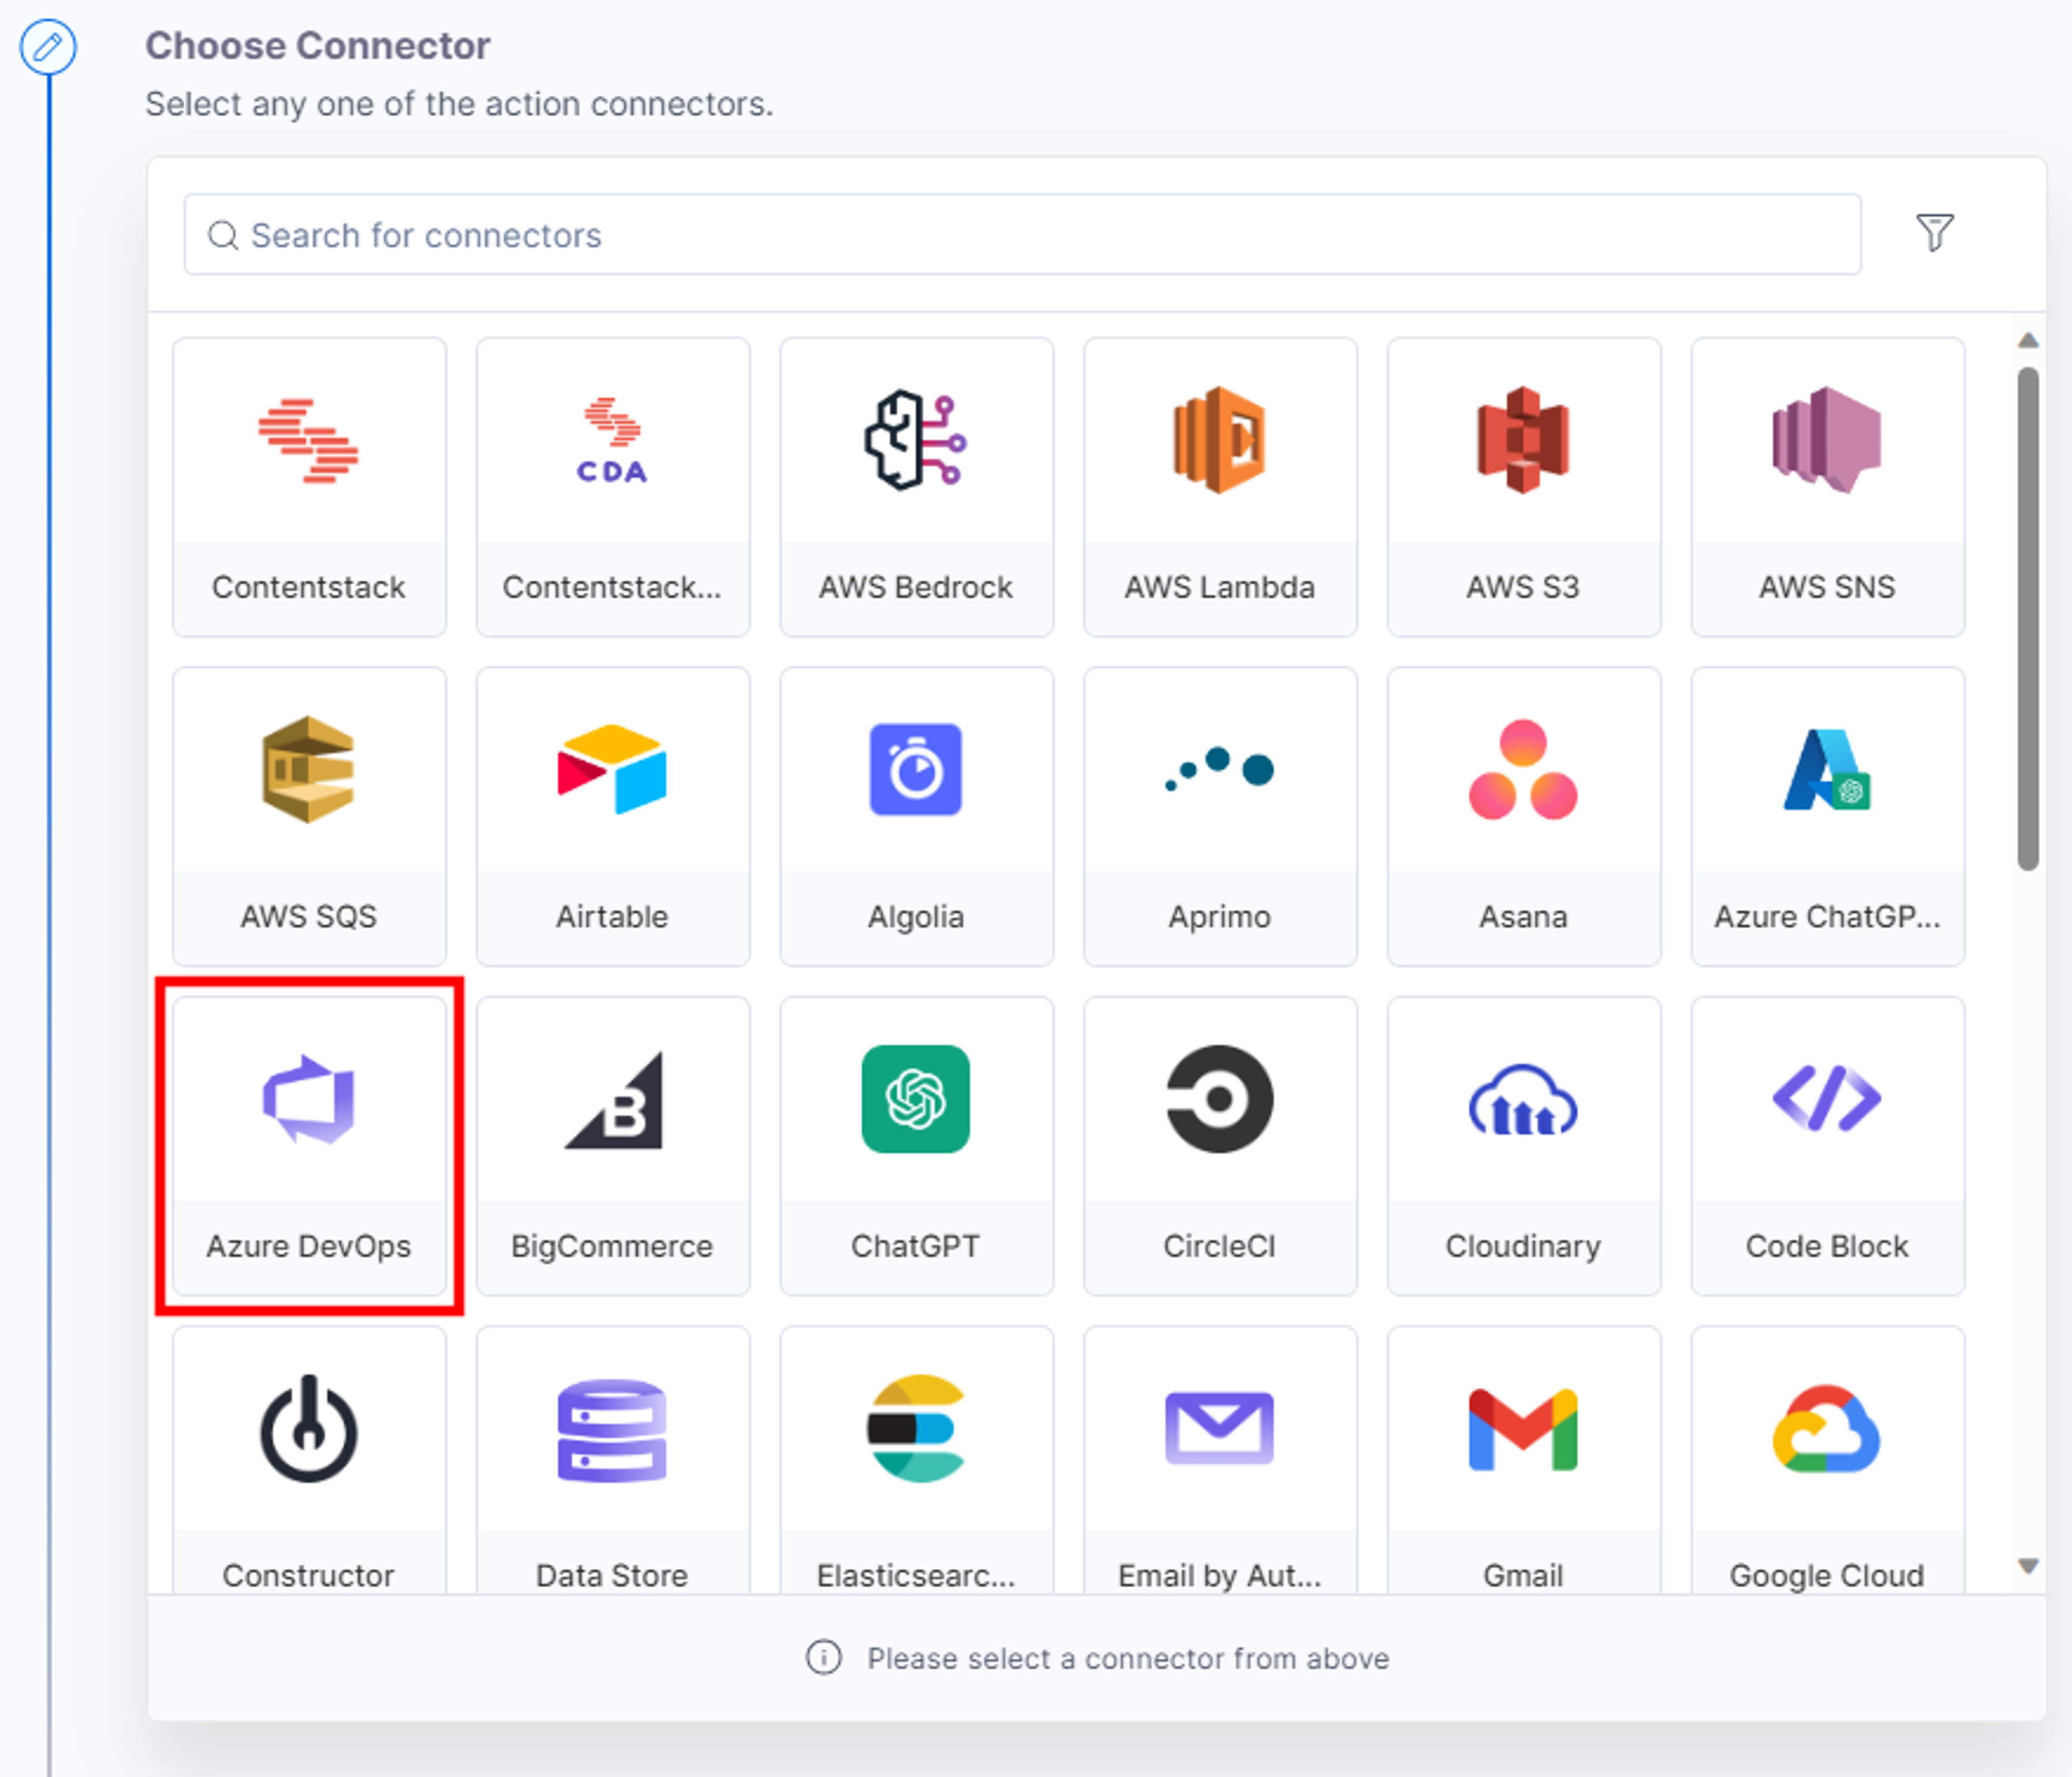
Task: Click the "AWS SQS" label text
Action: click(308, 916)
